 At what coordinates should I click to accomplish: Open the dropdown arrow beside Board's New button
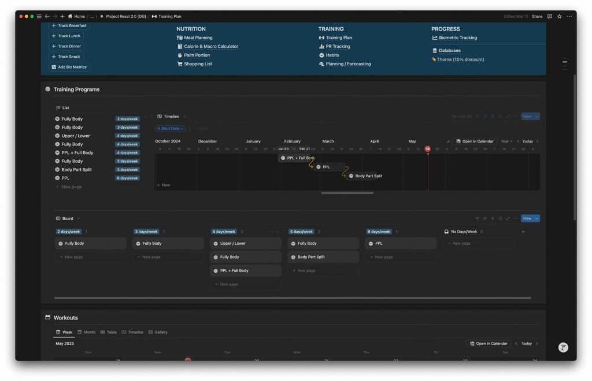(x=536, y=218)
